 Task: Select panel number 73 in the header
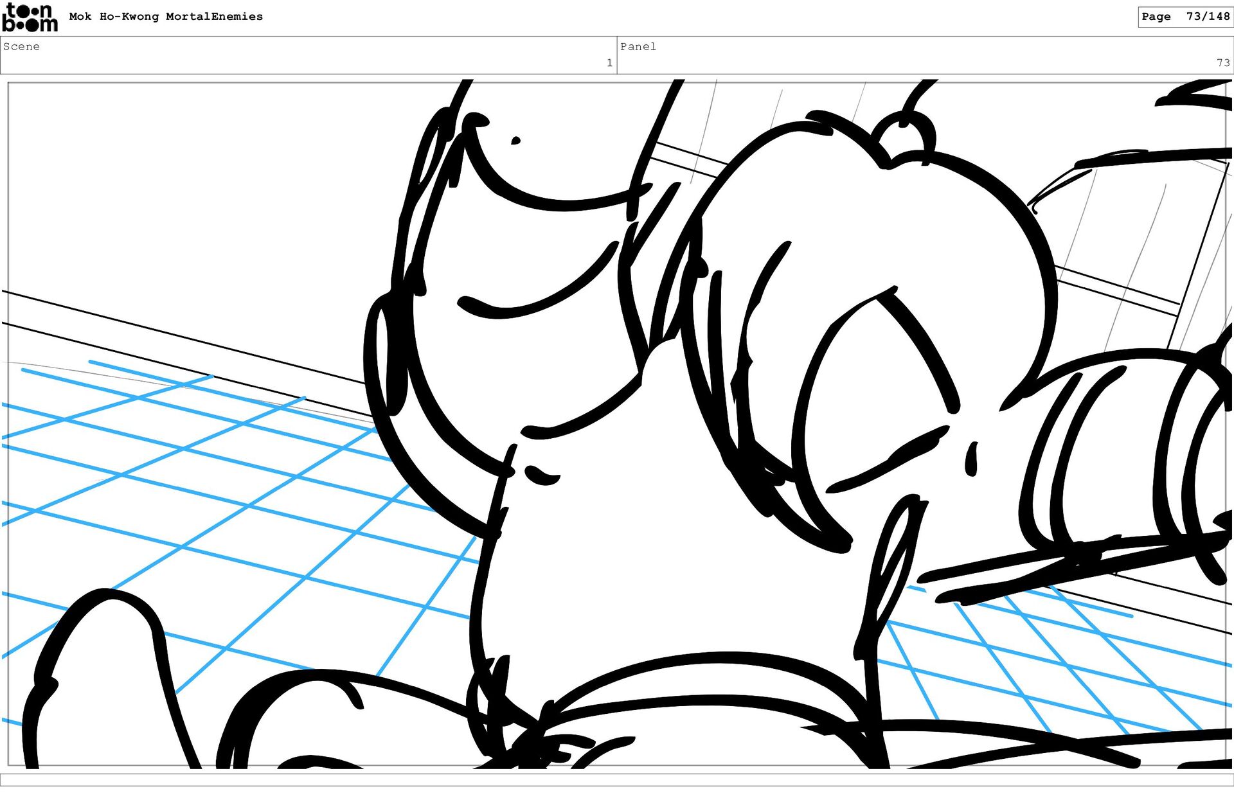click(x=1222, y=63)
